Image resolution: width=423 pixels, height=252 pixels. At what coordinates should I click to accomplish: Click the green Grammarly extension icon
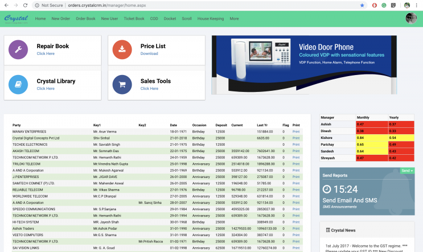point(384,5)
